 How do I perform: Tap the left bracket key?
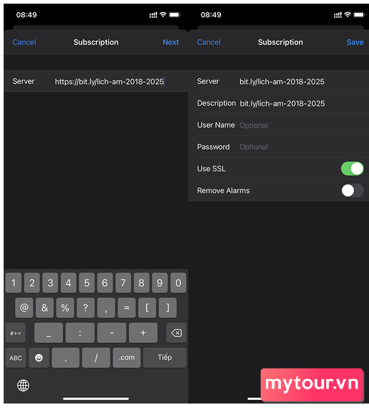(x=147, y=308)
